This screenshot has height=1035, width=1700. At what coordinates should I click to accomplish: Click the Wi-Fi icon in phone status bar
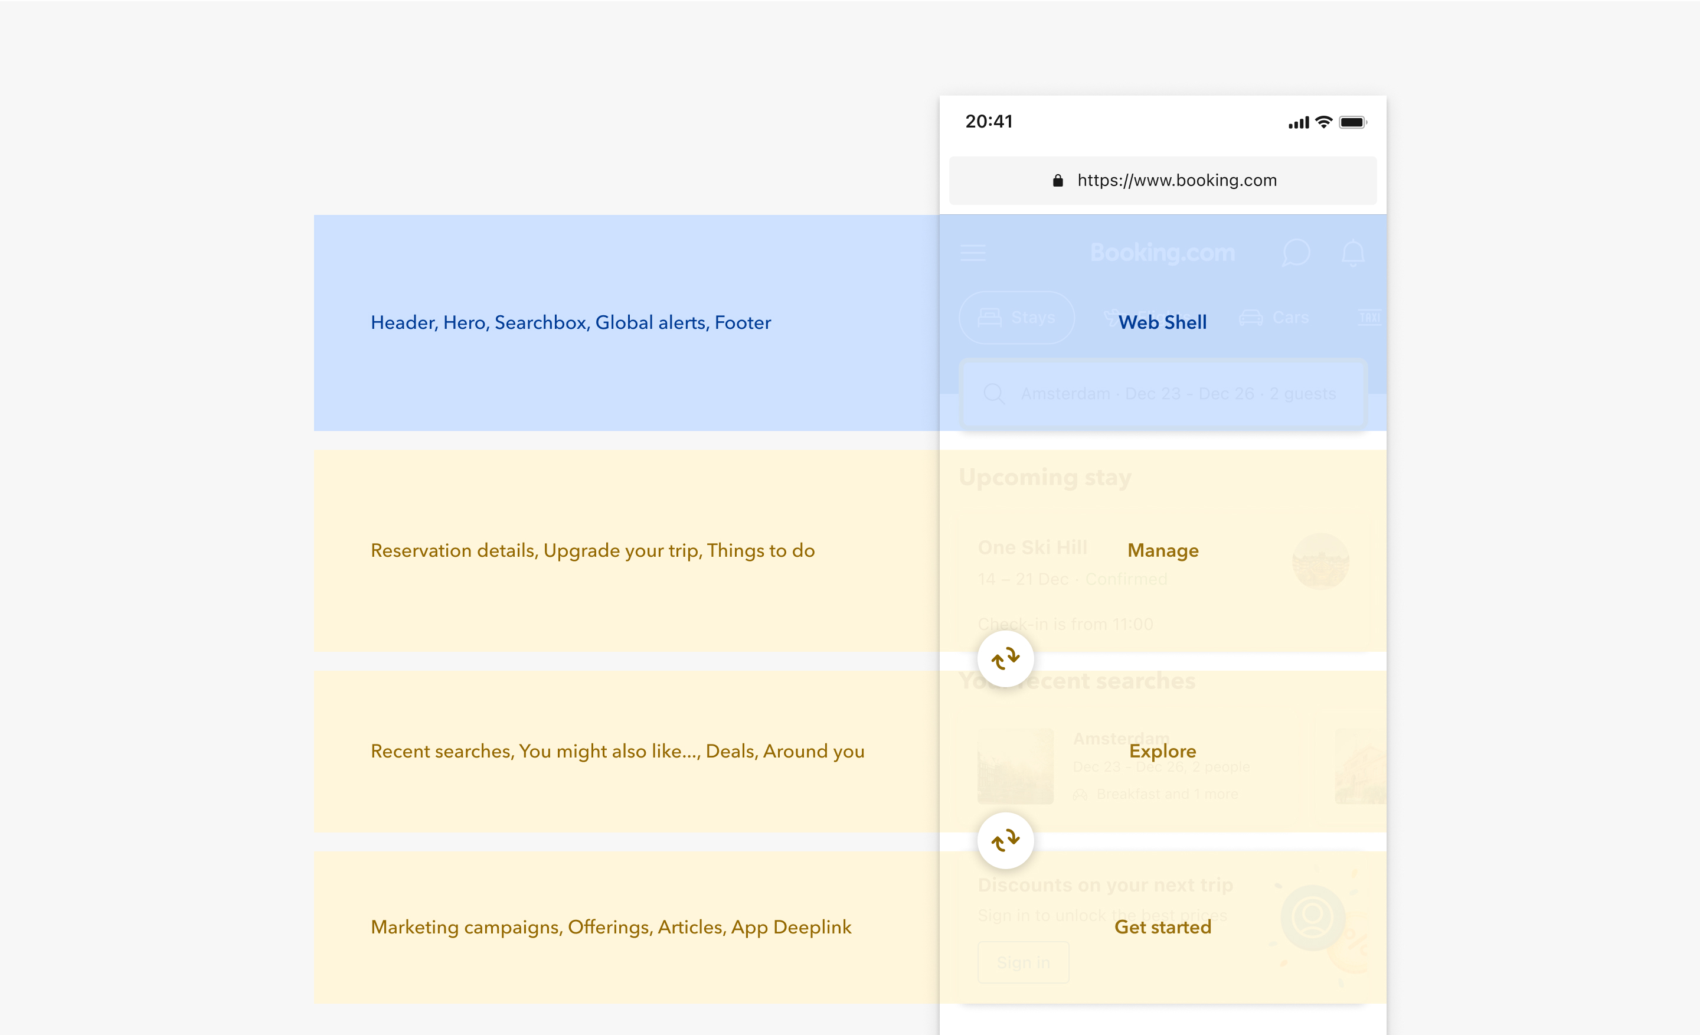click(x=1323, y=122)
